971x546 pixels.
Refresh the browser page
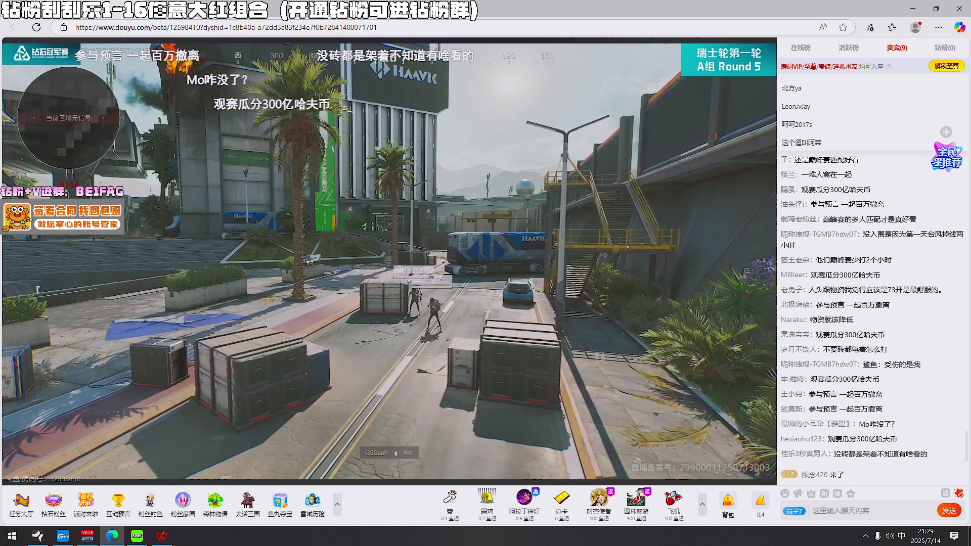tap(36, 27)
